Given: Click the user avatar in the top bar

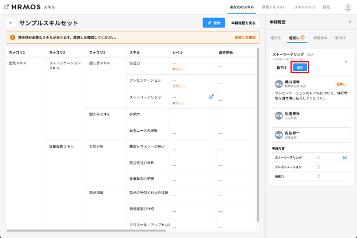Looking at the screenshot, I should (348, 7).
